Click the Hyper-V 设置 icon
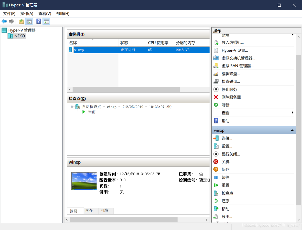Screen dimensions: 302x230 pyautogui.click(x=216, y=50)
